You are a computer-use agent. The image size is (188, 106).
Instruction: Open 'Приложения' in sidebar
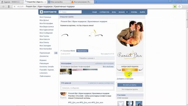click(45, 53)
